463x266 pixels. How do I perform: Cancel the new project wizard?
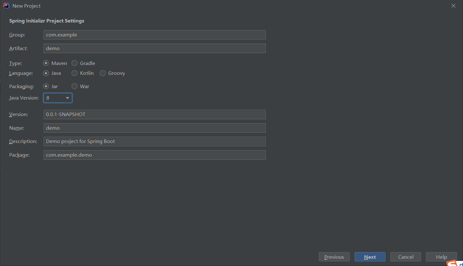(406, 257)
